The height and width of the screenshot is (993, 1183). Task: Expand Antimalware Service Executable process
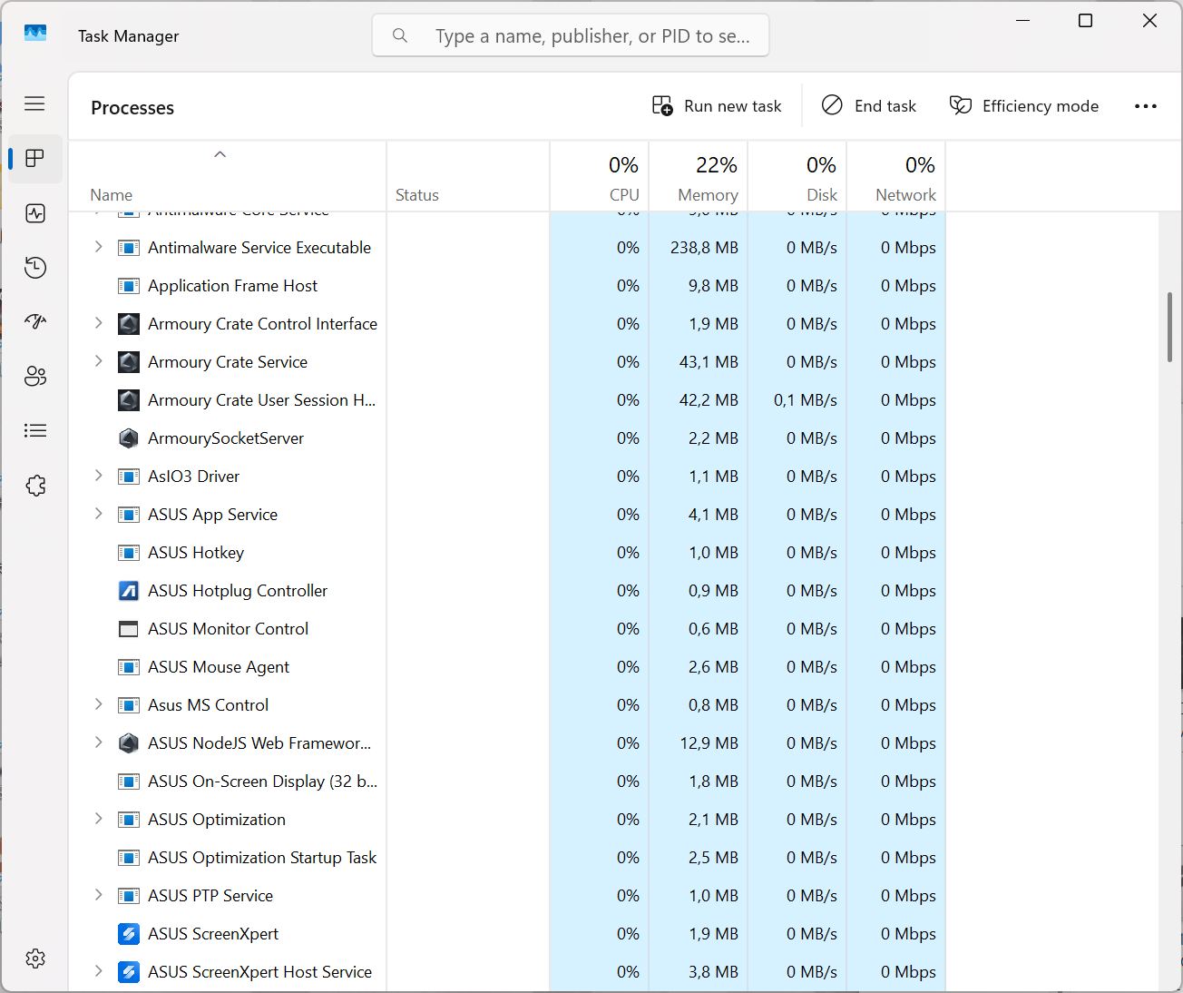pyautogui.click(x=99, y=247)
